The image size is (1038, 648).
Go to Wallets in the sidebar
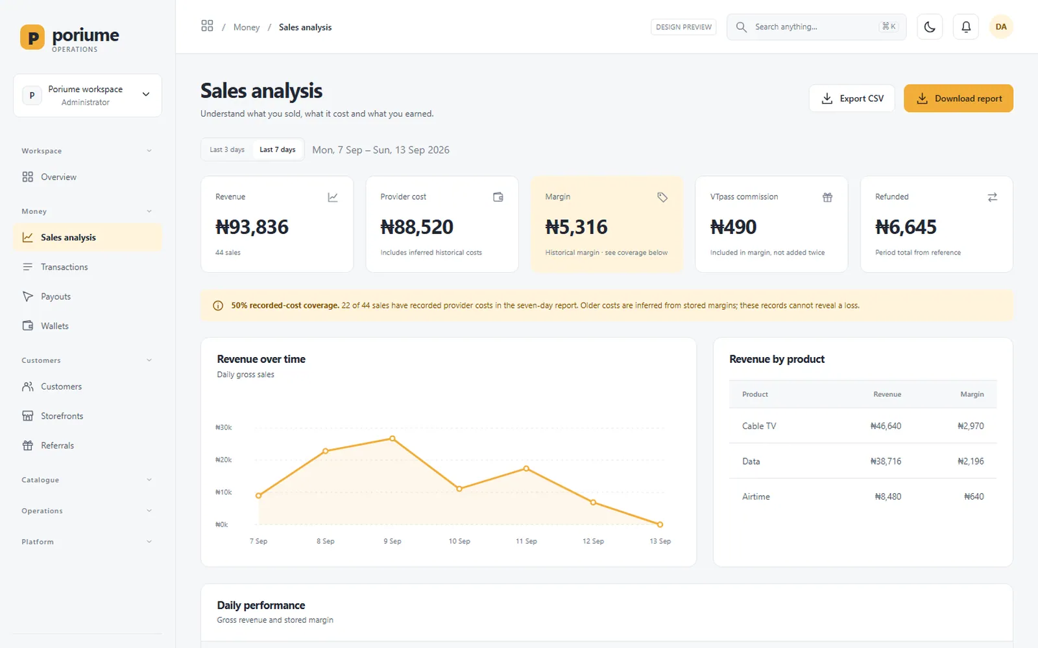tap(88, 326)
